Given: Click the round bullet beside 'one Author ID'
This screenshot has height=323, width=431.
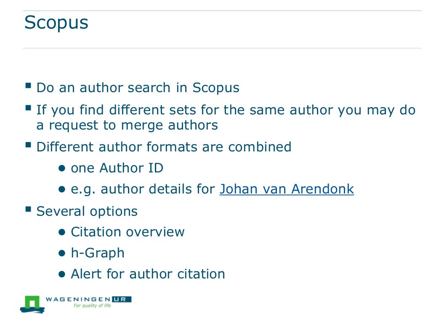Looking at the screenshot, I should point(62,168).
